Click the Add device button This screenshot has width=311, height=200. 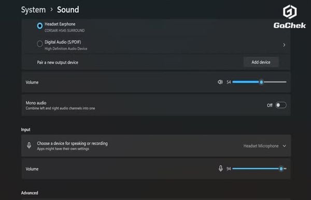261,62
